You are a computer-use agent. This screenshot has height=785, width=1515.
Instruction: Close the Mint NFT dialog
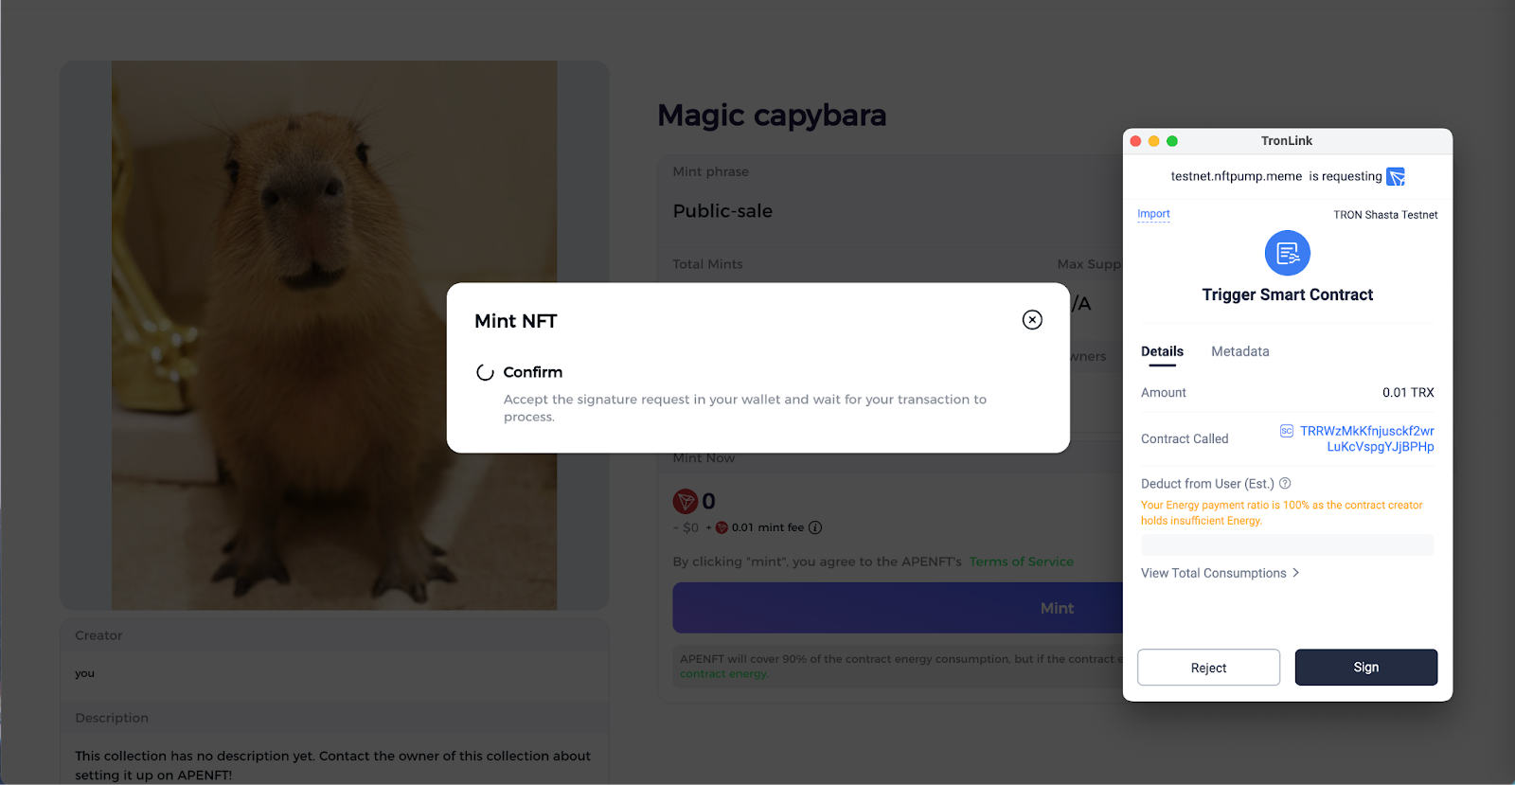1032,320
